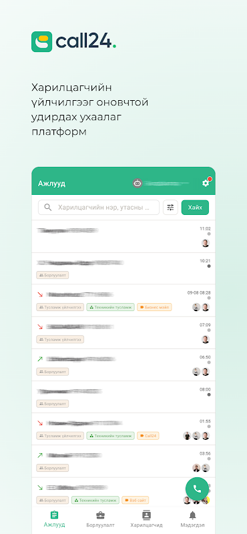Tap green outgoing arrow on 06:50 entry
Image resolution: width=247 pixels, height=534 pixels.
tap(40, 359)
